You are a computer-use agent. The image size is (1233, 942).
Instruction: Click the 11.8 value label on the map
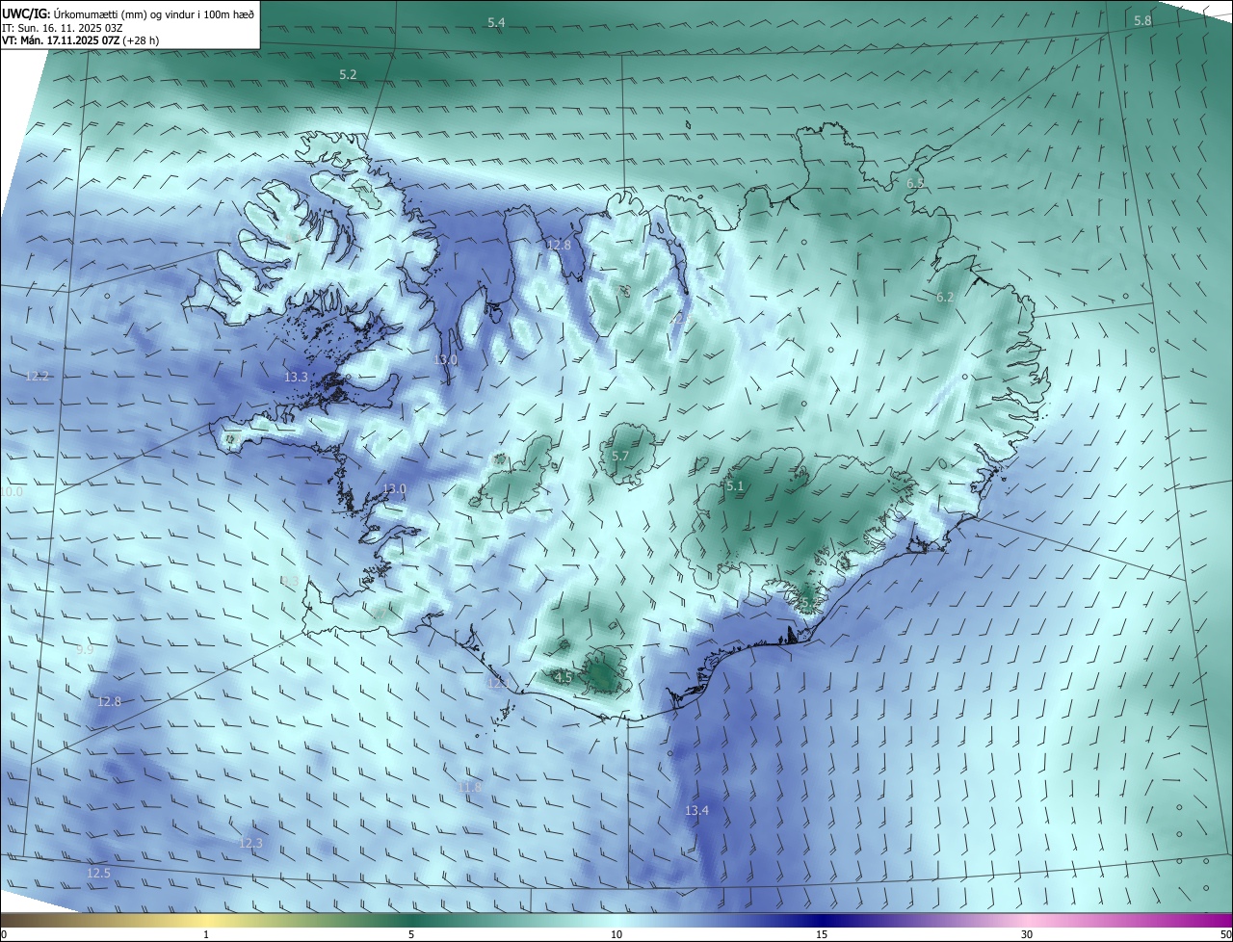pos(469,788)
